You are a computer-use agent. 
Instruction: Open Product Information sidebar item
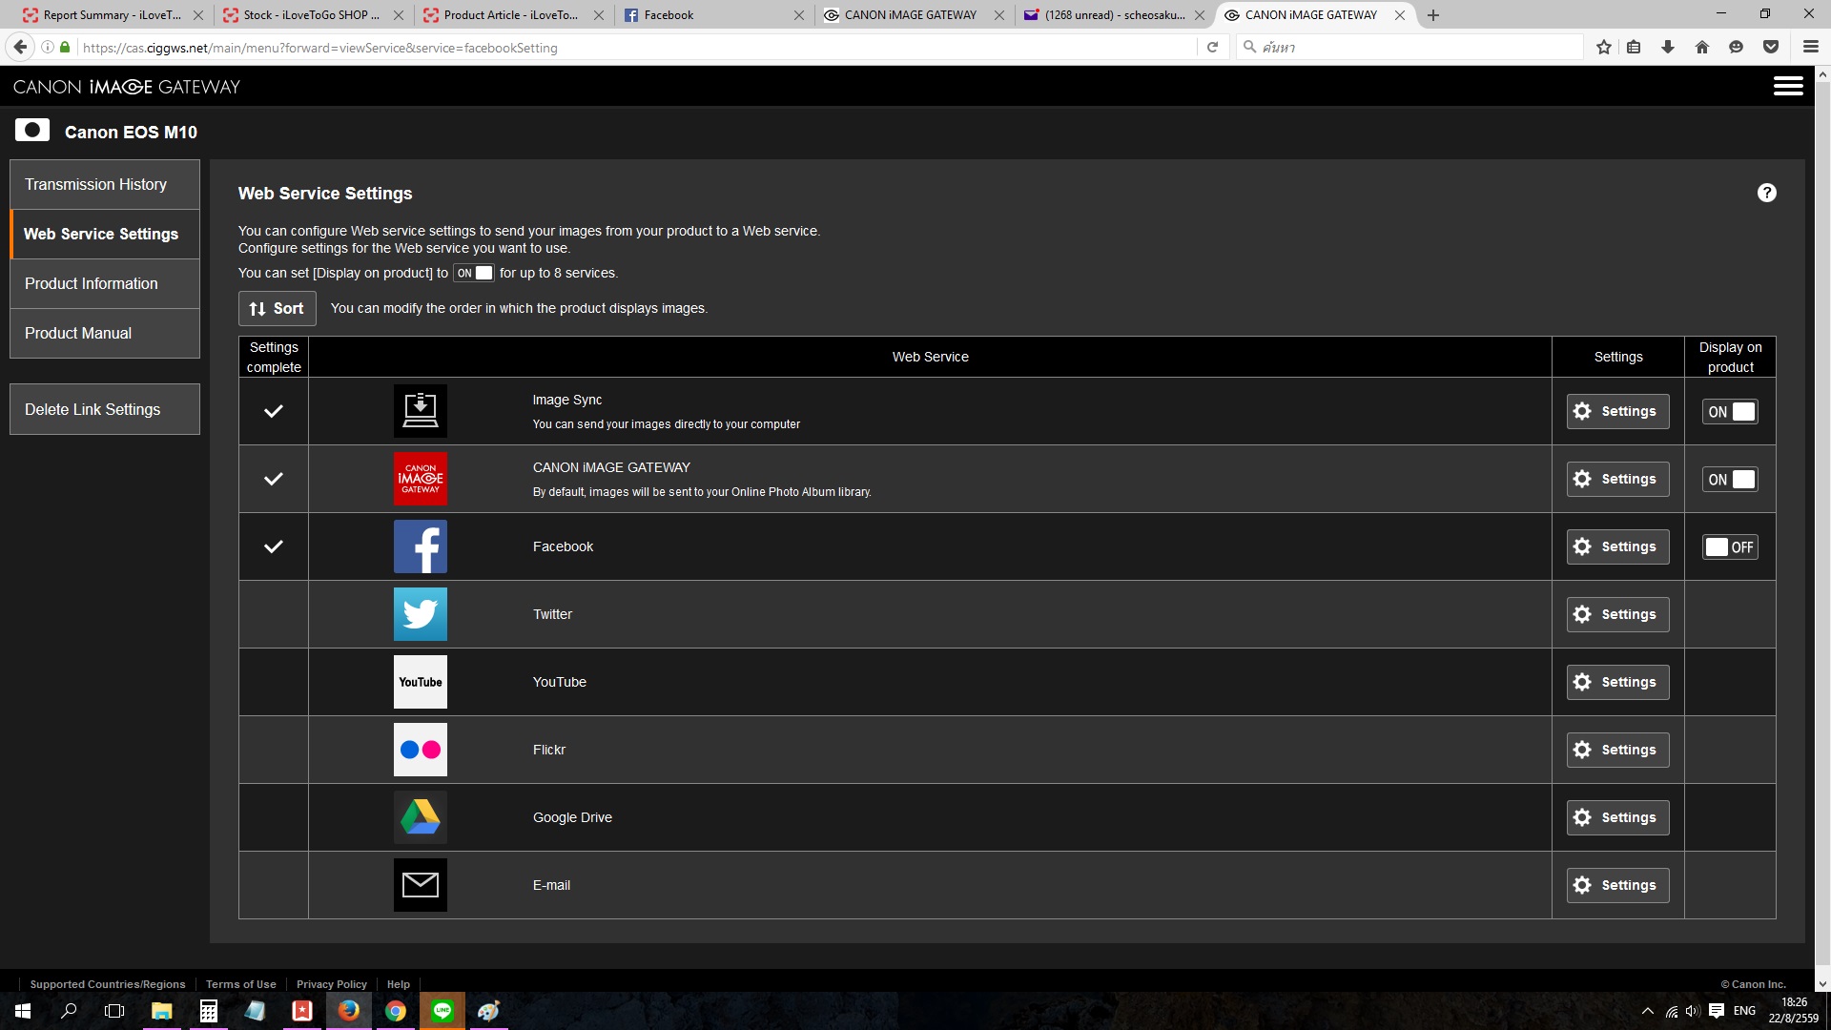click(x=105, y=283)
